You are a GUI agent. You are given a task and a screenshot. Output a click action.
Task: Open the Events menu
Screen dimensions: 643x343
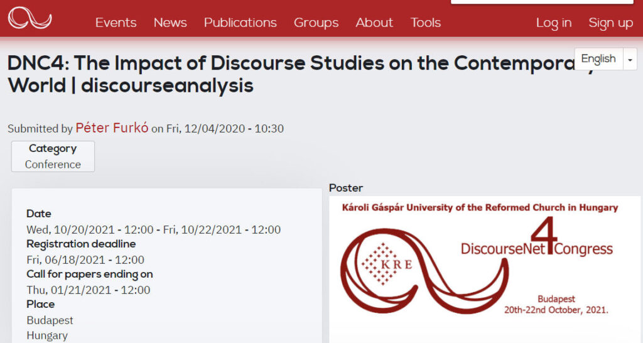click(x=116, y=23)
